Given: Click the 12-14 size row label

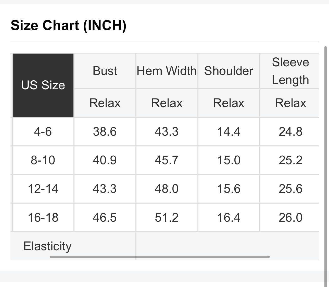Looking at the screenshot, I should [43, 189].
